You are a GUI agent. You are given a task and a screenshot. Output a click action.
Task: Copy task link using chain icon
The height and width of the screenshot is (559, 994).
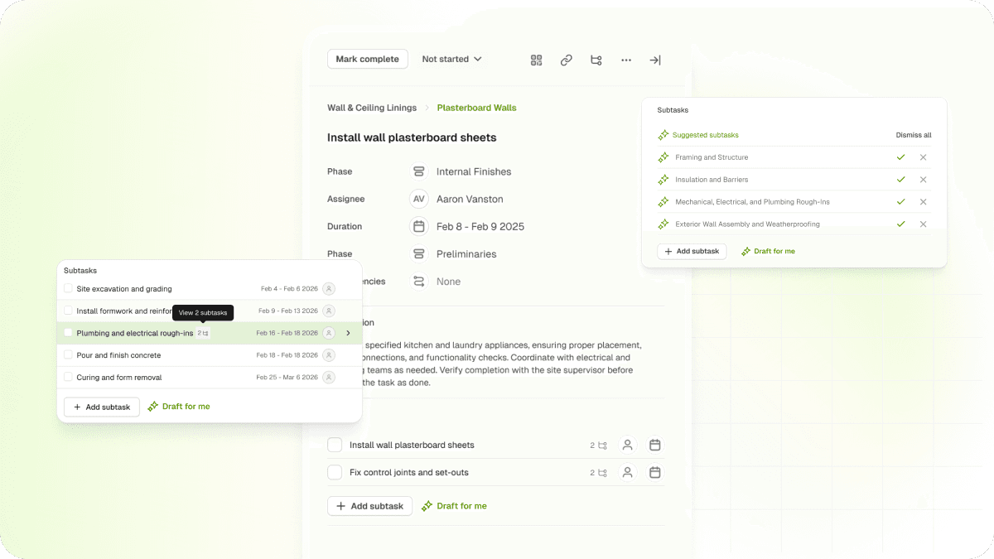point(567,60)
